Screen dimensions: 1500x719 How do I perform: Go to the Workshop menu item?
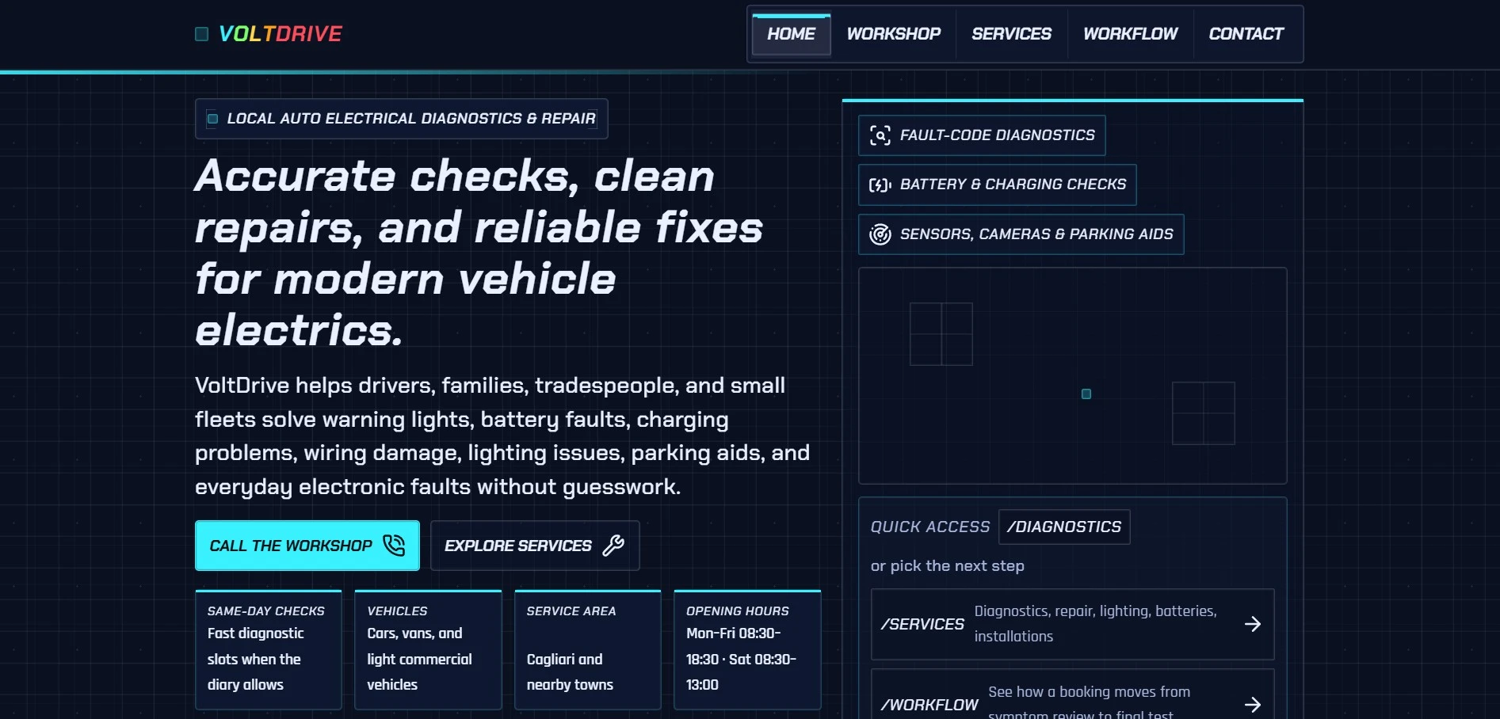893,35
